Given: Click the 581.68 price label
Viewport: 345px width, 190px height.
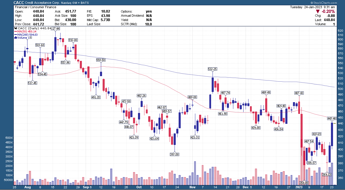Looking at the screenshot, I should point(40,45).
